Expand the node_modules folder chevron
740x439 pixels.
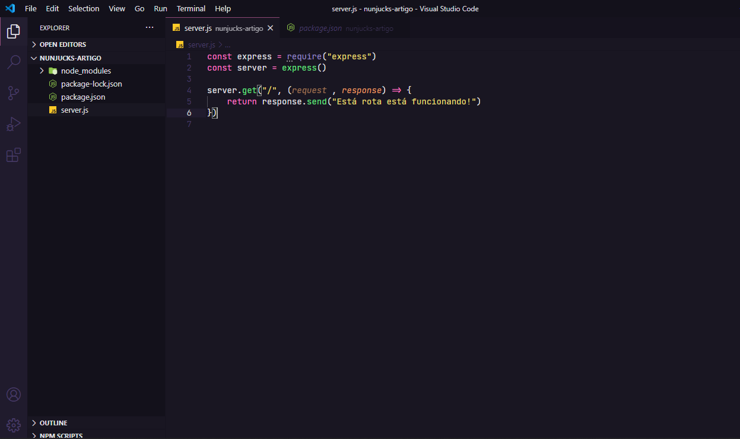(x=42, y=71)
